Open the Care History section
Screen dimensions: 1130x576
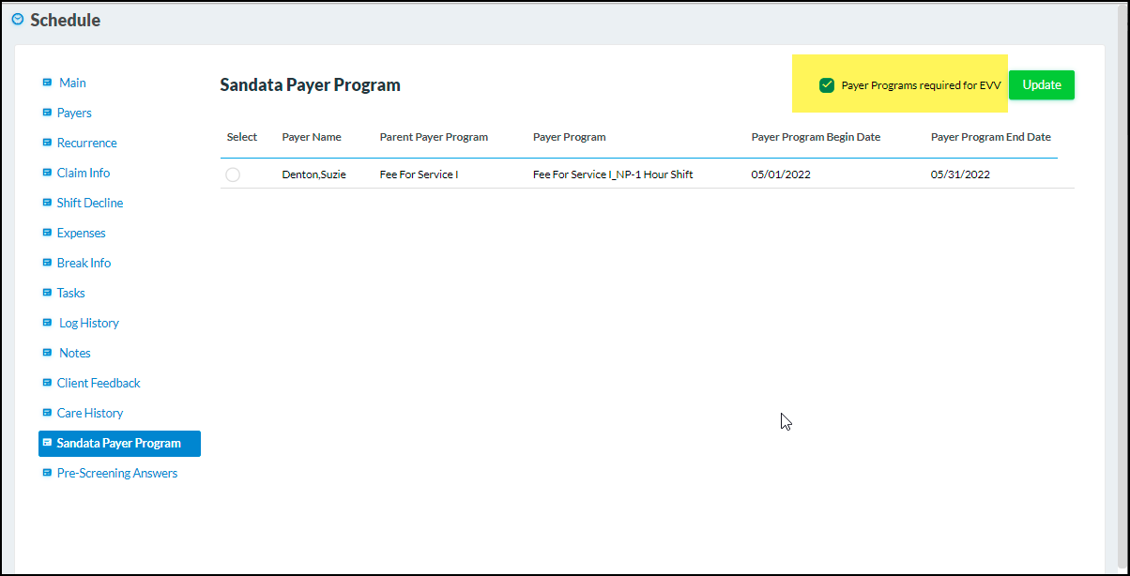[x=89, y=413]
